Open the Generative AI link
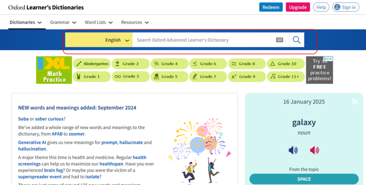This screenshot has width=366, height=185. 32,142
